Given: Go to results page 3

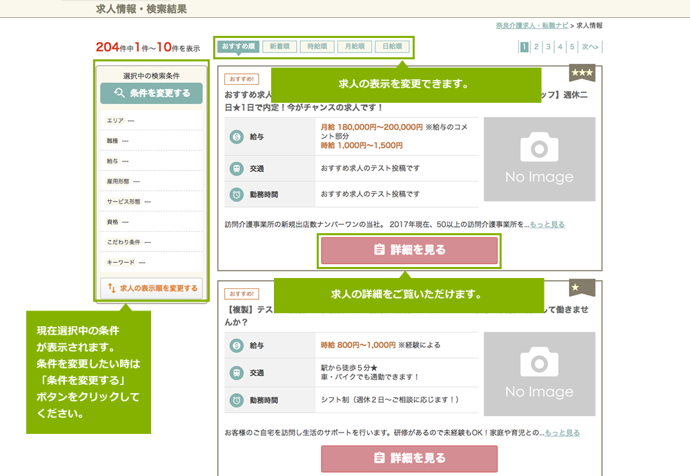Looking at the screenshot, I should tap(548, 47).
